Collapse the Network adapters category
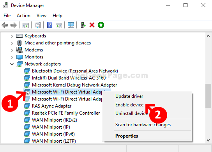The image size is (212, 152). (12, 64)
